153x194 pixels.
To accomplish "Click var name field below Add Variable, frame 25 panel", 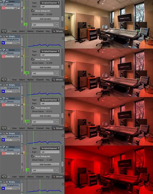I will tap(43, 73).
